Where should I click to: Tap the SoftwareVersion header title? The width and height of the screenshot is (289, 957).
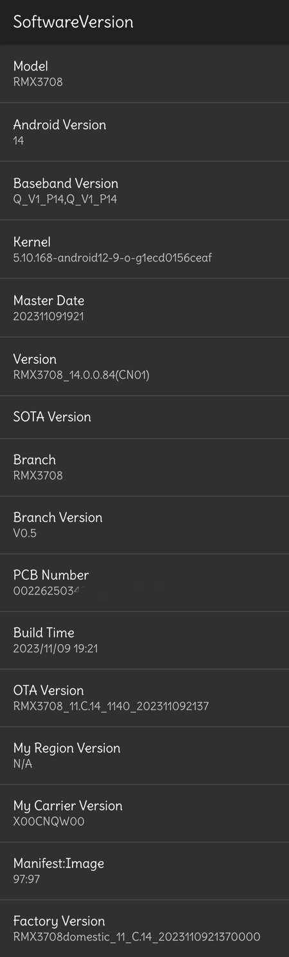click(73, 22)
